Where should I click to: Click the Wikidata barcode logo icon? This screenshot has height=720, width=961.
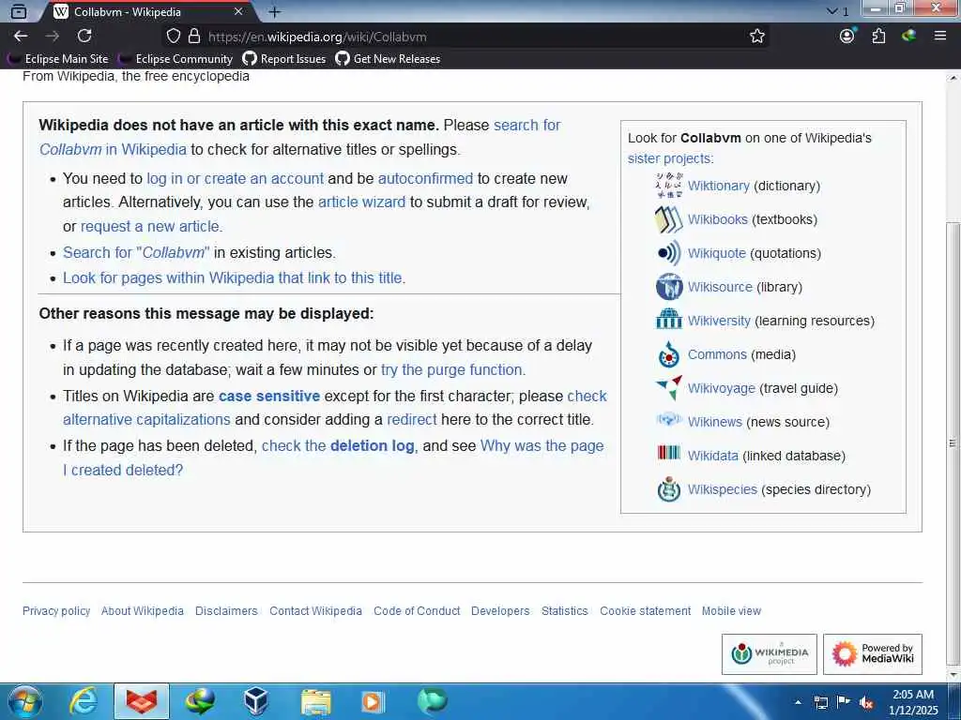pyautogui.click(x=668, y=453)
